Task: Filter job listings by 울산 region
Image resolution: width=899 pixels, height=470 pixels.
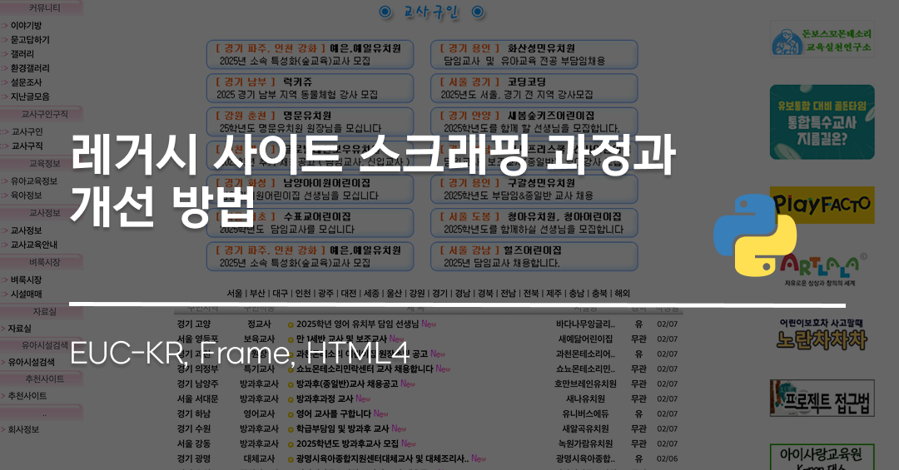Action: tap(395, 294)
